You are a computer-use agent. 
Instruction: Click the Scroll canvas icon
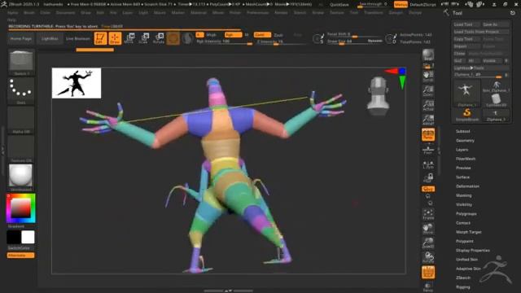pos(428,77)
